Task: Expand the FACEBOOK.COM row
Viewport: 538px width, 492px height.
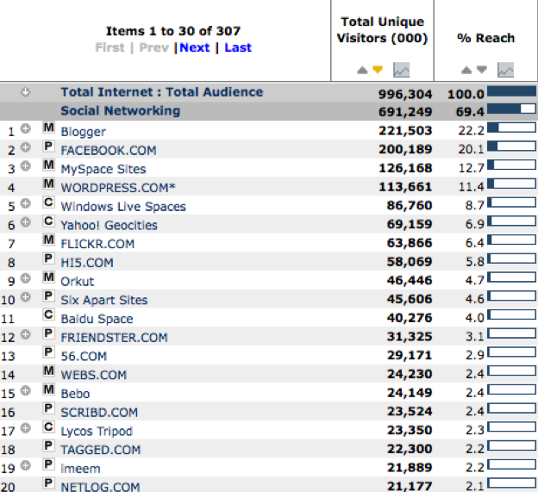Action: pyautogui.click(x=25, y=147)
